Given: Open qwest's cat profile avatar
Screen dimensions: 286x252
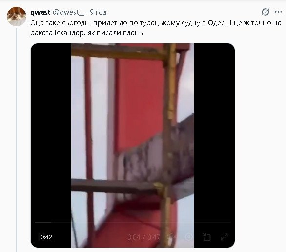Looking at the screenshot, I should point(17,17).
